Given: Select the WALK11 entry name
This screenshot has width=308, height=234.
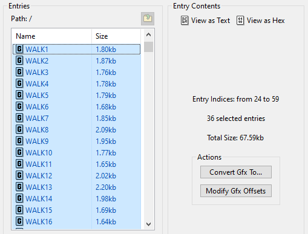Looking at the screenshot, I should 39,164.
